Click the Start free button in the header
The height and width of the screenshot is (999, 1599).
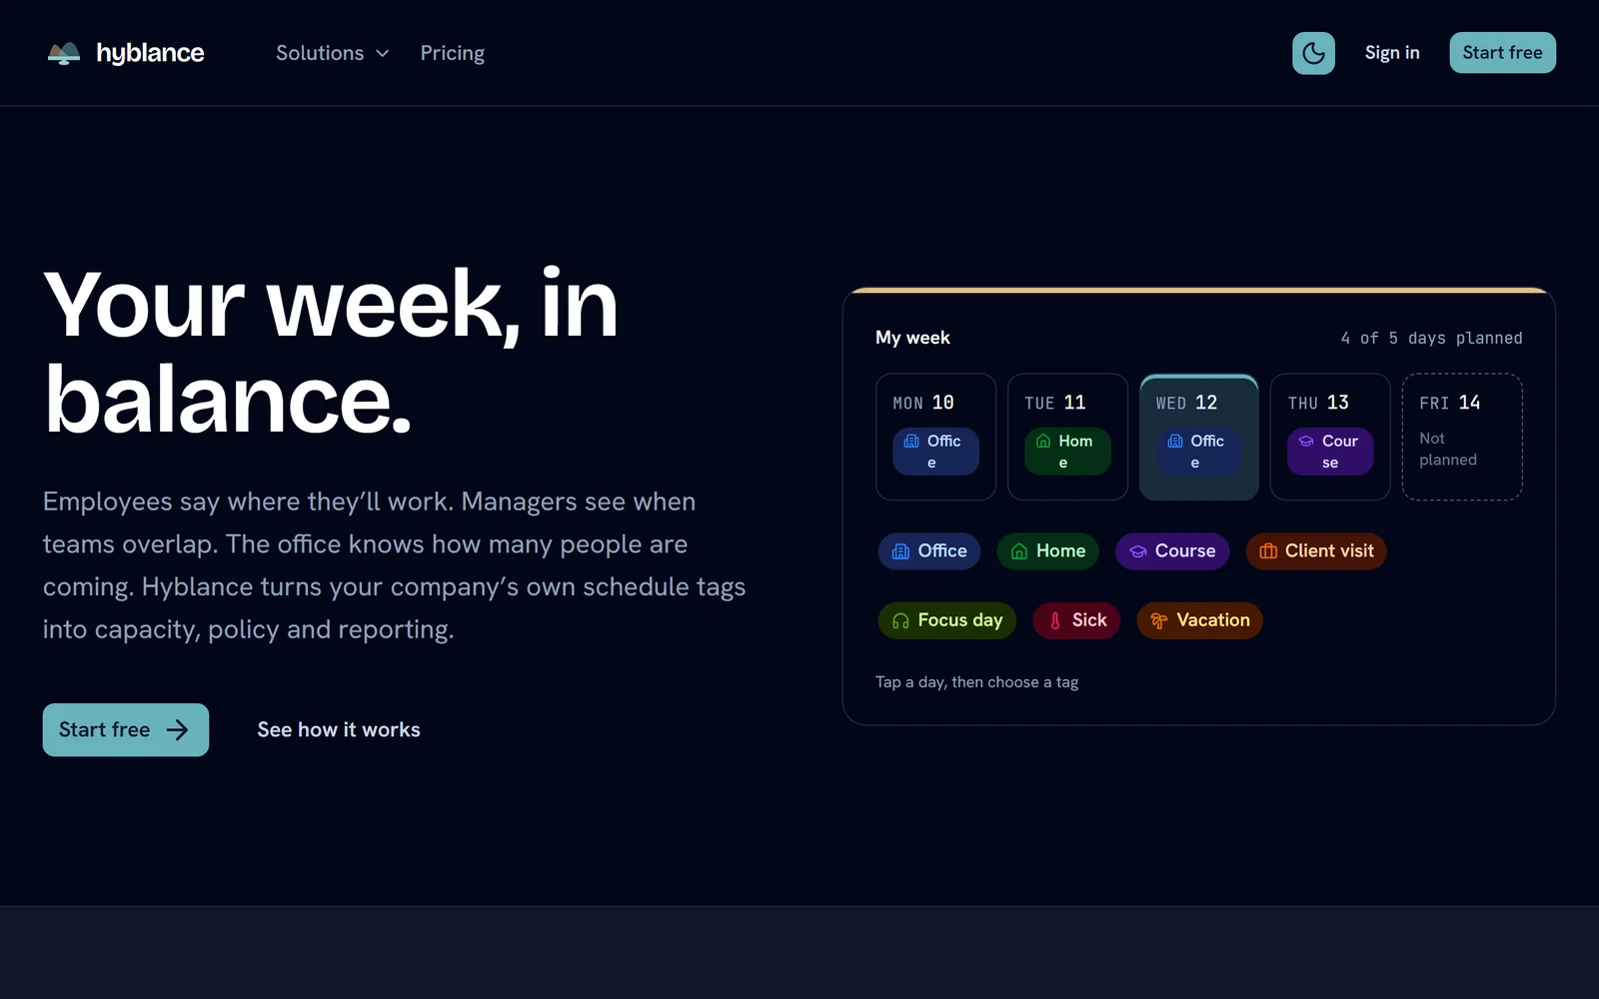click(1502, 53)
